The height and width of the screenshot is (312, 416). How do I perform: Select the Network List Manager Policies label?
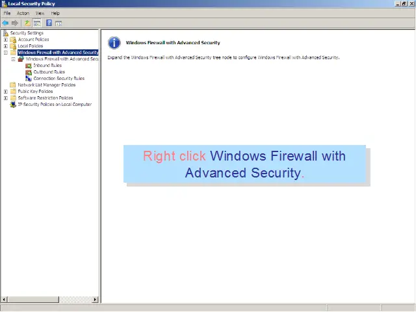47,85
